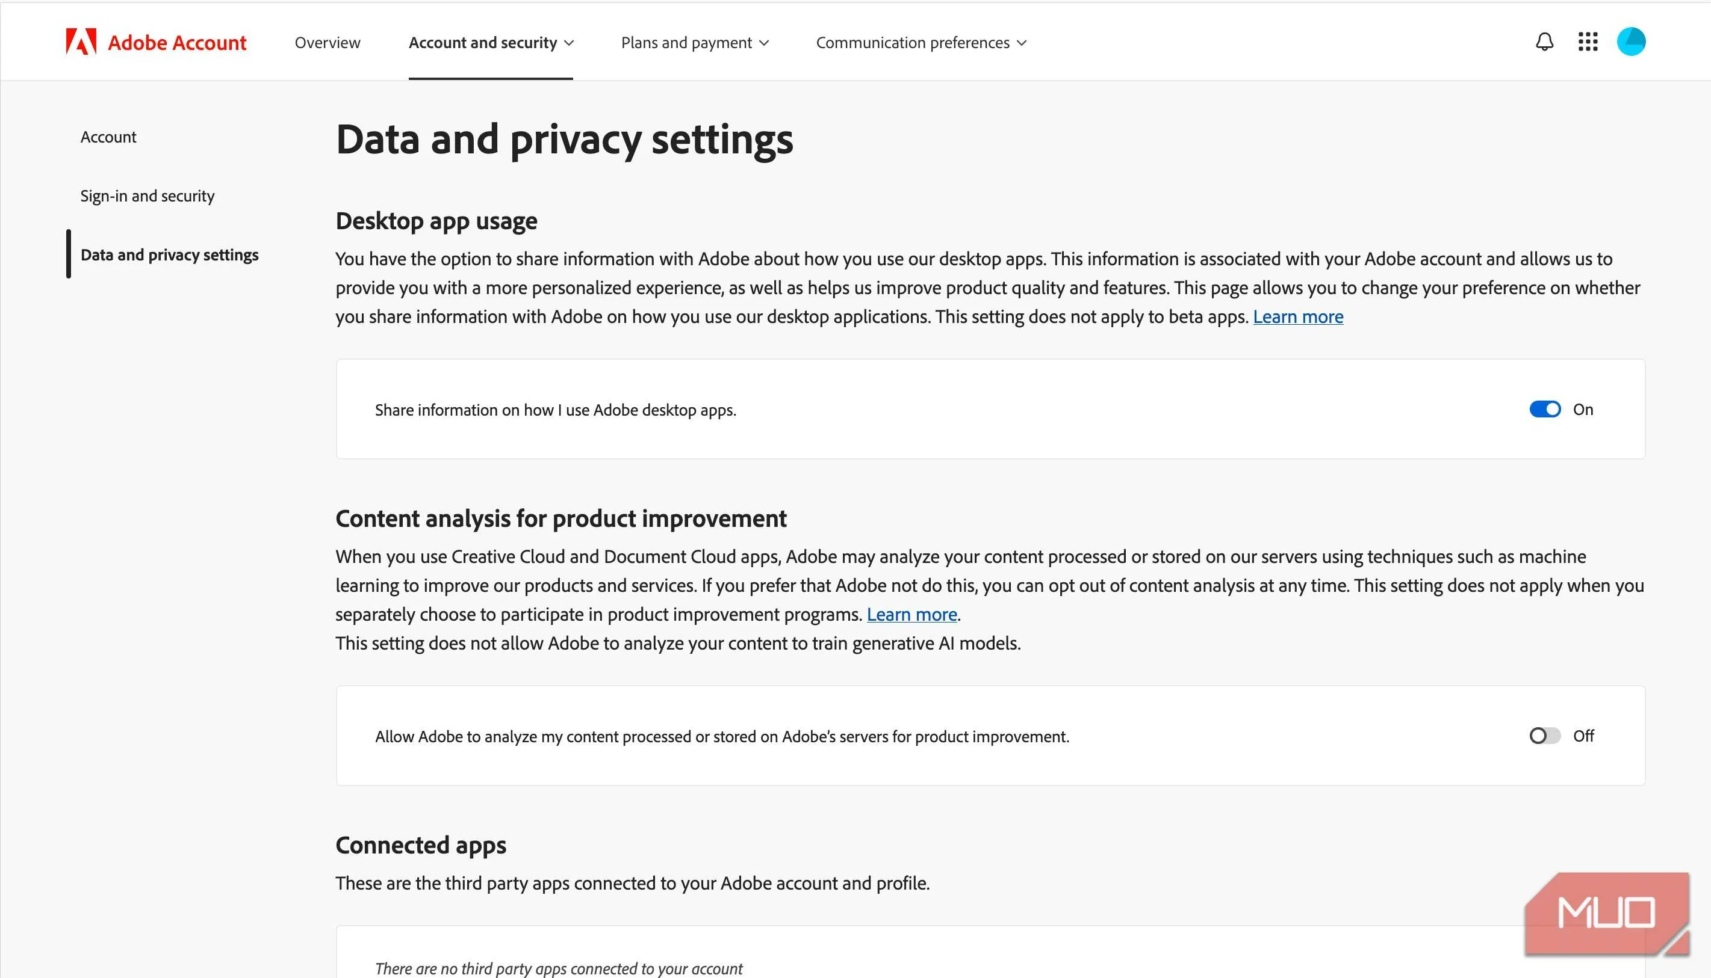Click the Adobe Account logo
Screen dimensions: 1711x978
click(155, 42)
